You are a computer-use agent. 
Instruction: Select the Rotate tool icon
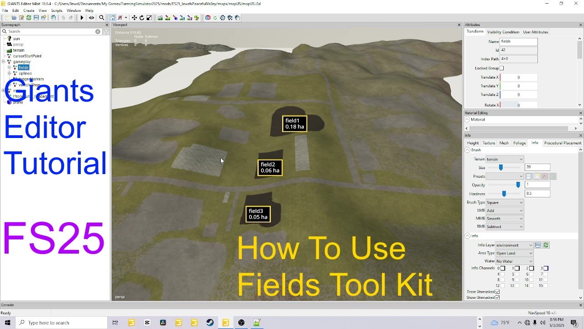[x=142, y=18]
